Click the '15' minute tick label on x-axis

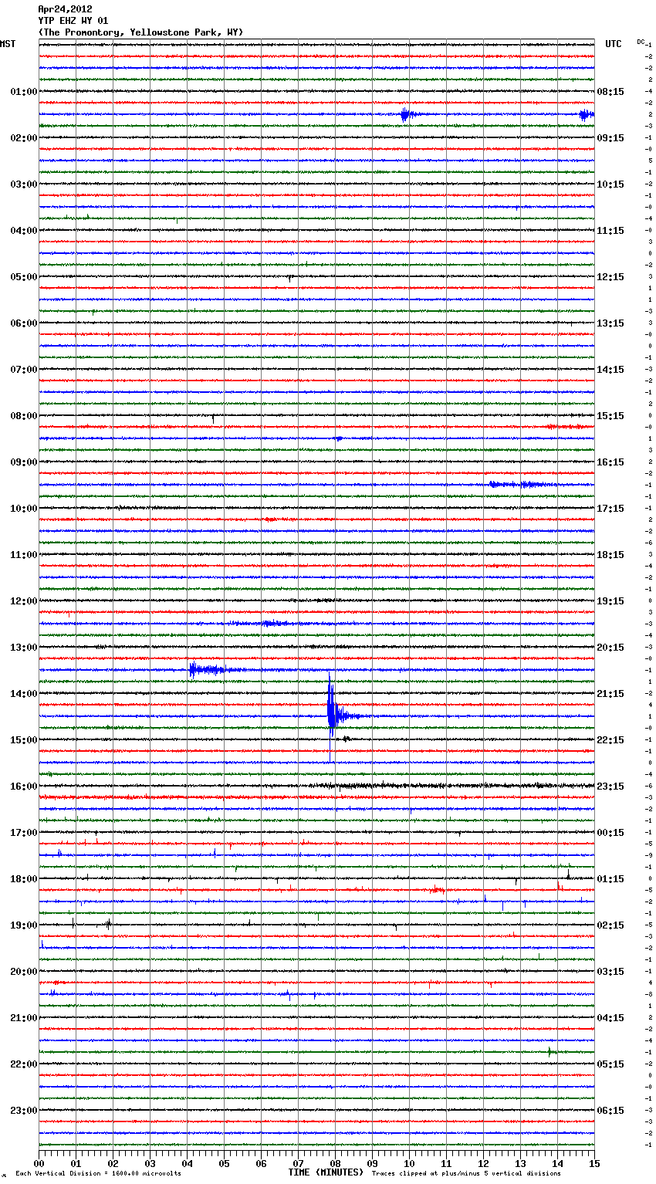594,1163
